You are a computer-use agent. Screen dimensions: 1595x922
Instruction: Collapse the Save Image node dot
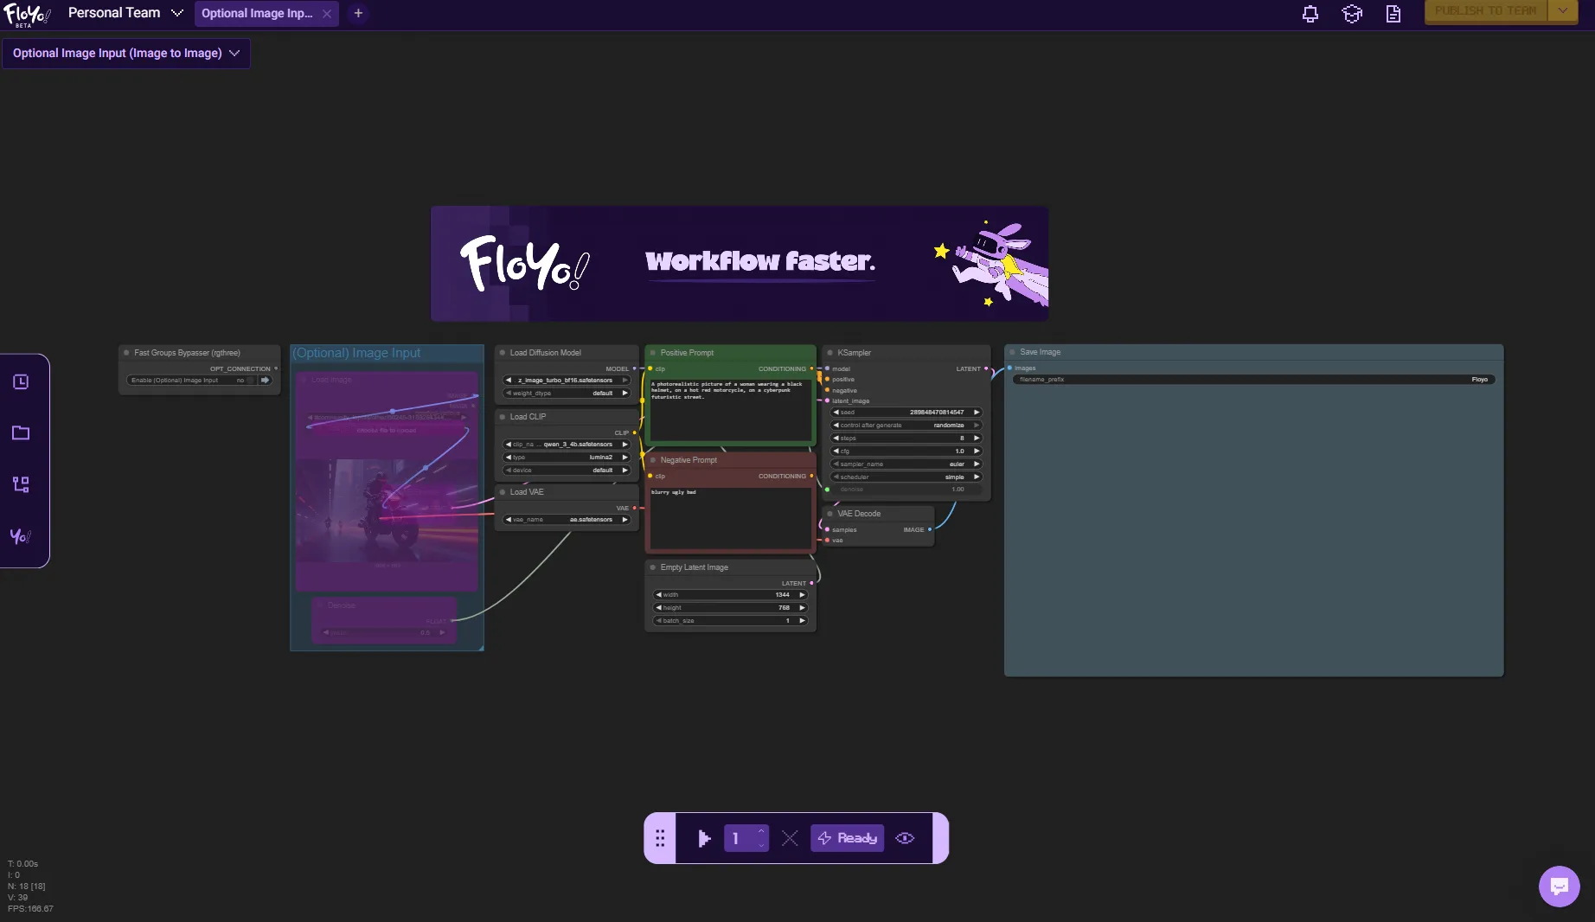point(1013,352)
